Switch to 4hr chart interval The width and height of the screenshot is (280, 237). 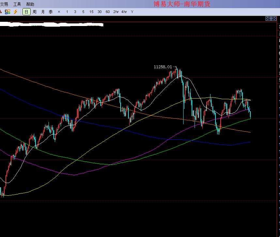[x=124, y=12]
